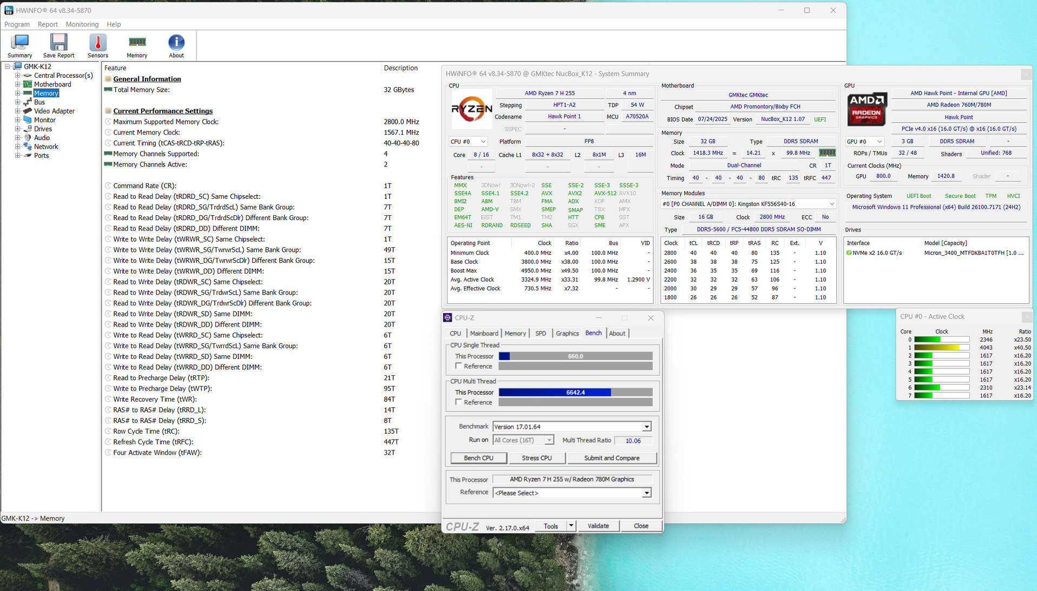This screenshot has height=591, width=1037.
Task: Collapse the GMK-K12 root tree node
Action: pyautogui.click(x=8, y=67)
